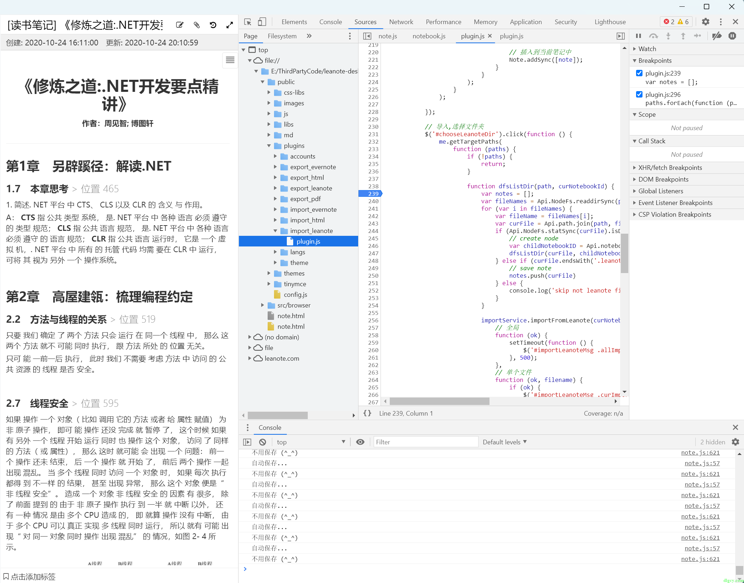The width and height of the screenshot is (744, 583).
Task: Open console settings gear icon
Action: pyautogui.click(x=735, y=442)
